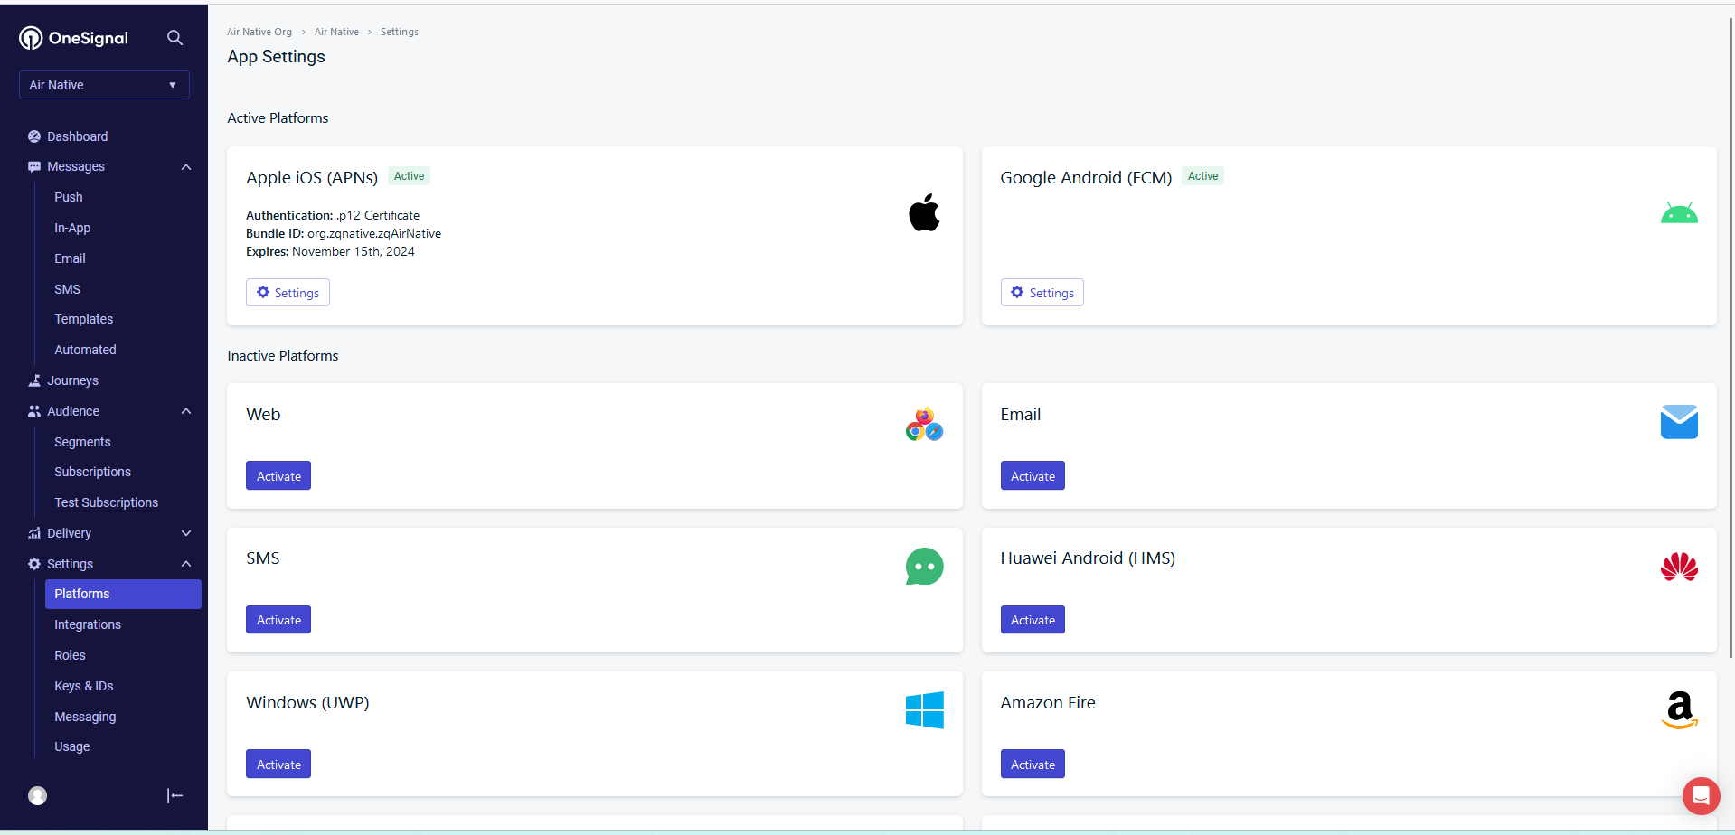Activate the Email platform
Image resolution: width=1735 pixels, height=835 pixels.
[x=1033, y=476]
